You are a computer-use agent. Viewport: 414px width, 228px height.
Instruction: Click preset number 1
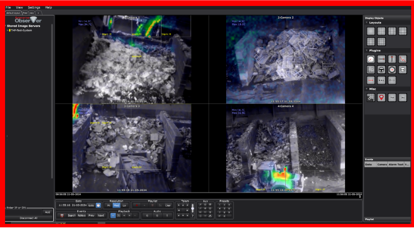click(x=220, y=205)
